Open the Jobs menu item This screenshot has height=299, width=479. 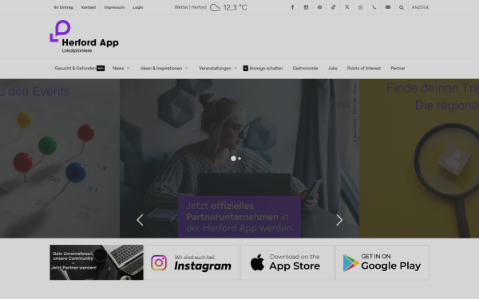pyautogui.click(x=332, y=68)
